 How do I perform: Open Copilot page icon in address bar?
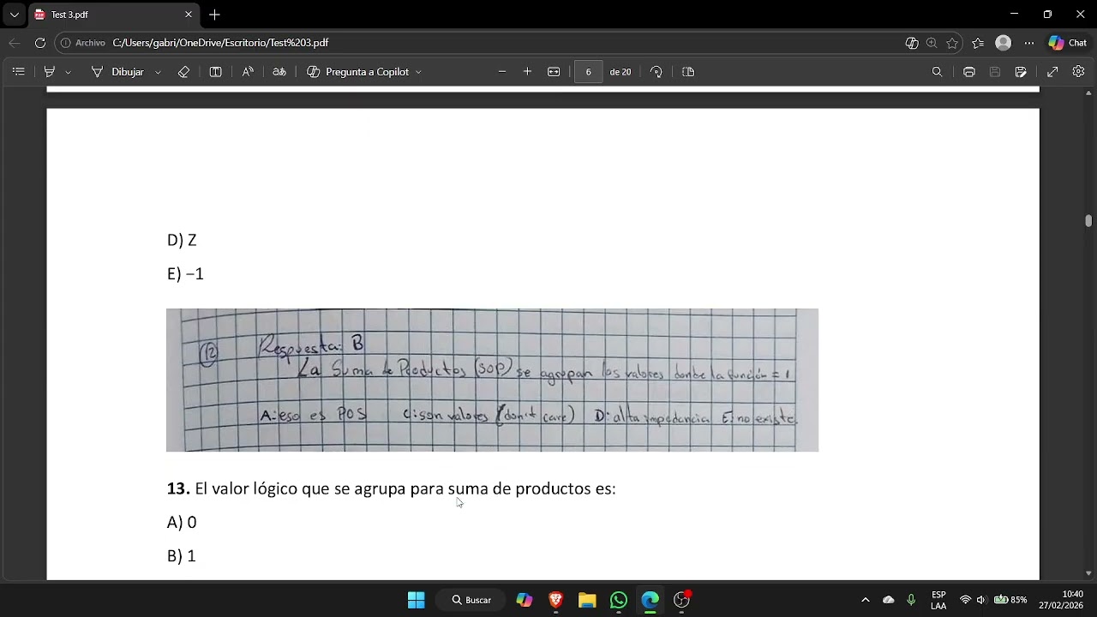[912, 43]
